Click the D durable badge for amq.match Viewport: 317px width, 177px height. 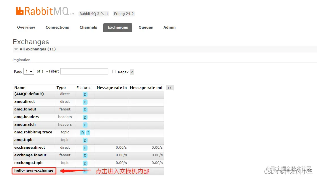(85, 125)
